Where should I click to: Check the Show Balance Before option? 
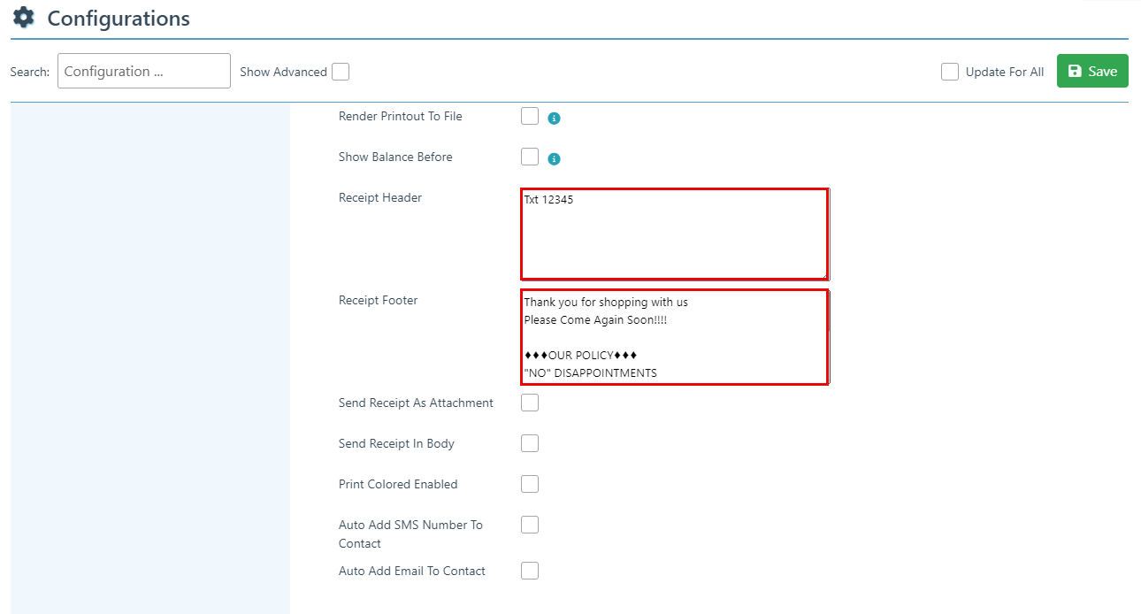coord(530,157)
